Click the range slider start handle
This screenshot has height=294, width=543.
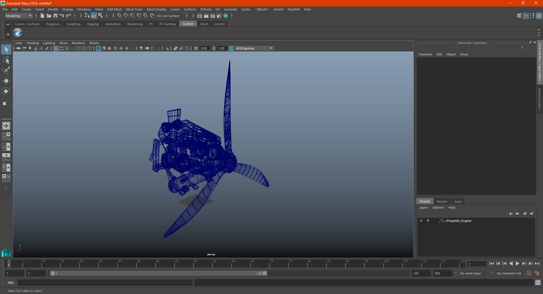click(53, 273)
